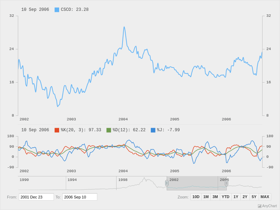This screenshot has height=210, width=280.
Task: Click the 1994 label in the scroller
Action: (72, 180)
